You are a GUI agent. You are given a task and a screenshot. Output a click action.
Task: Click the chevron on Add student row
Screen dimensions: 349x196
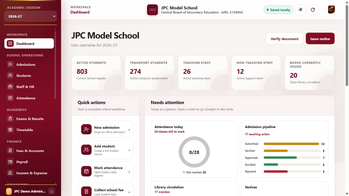click(129, 150)
